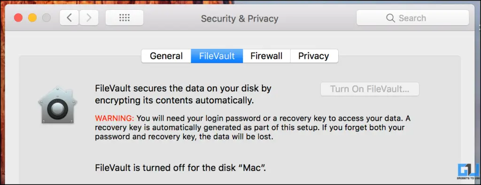Click the Security & Privacy window title
Screen dimensions: 481x185
pyautogui.click(x=240, y=18)
